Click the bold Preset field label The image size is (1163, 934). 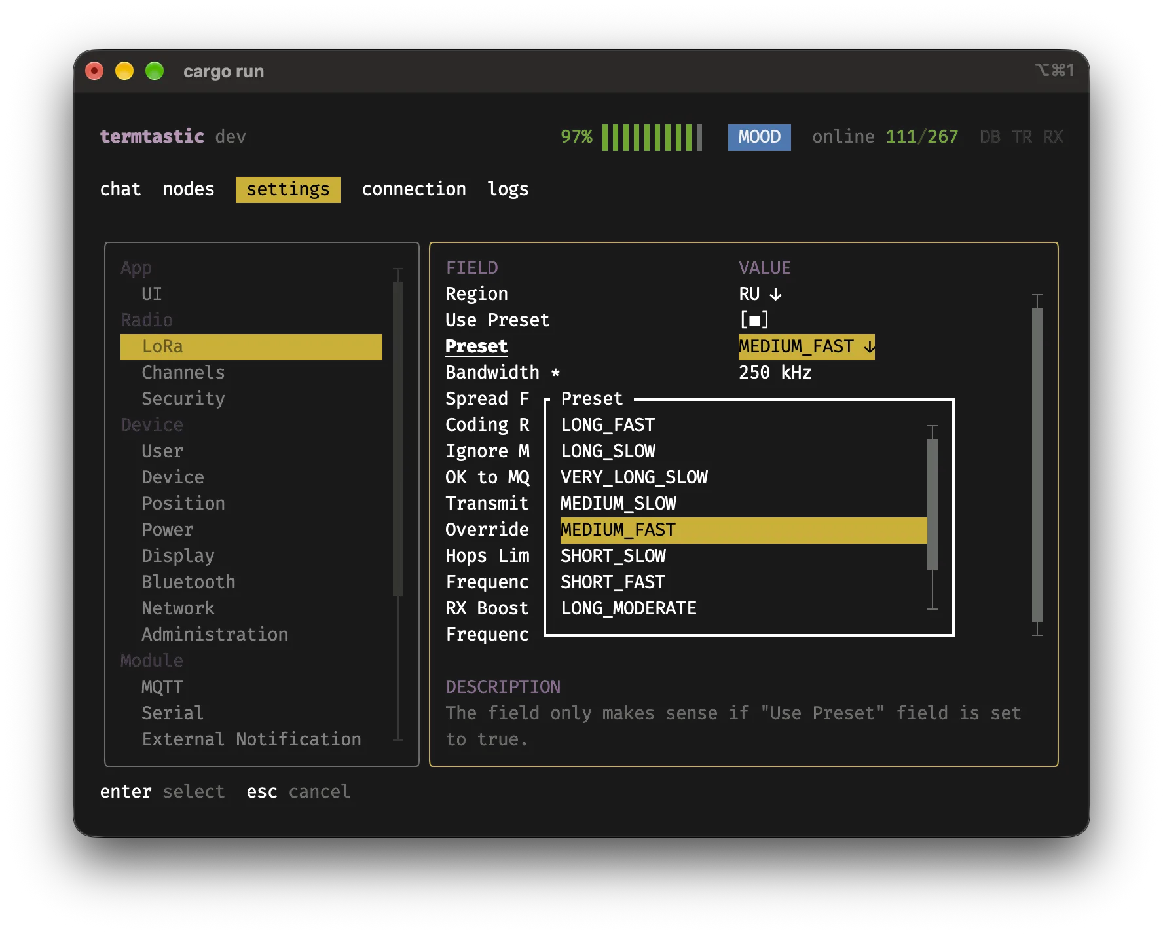[477, 346]
